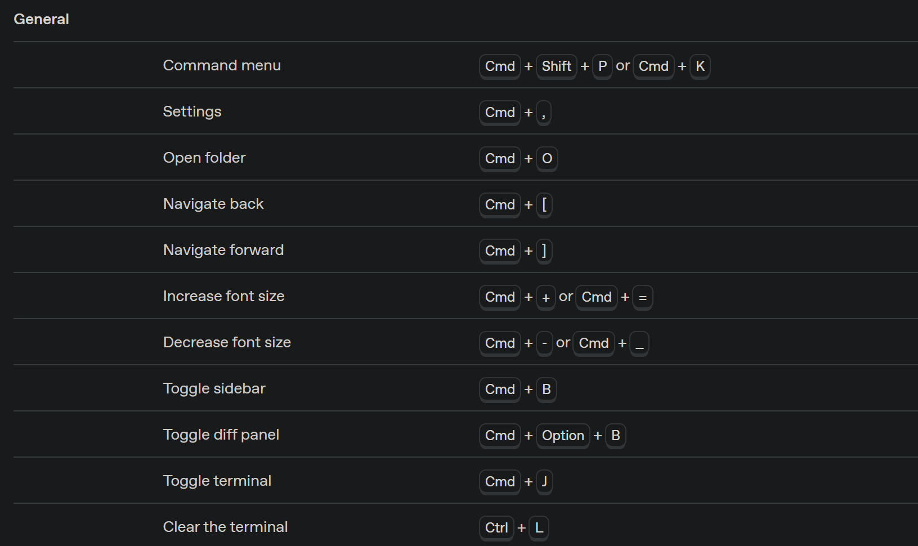Click the L key badge for Clear the terminal

[x=539, y=528]
